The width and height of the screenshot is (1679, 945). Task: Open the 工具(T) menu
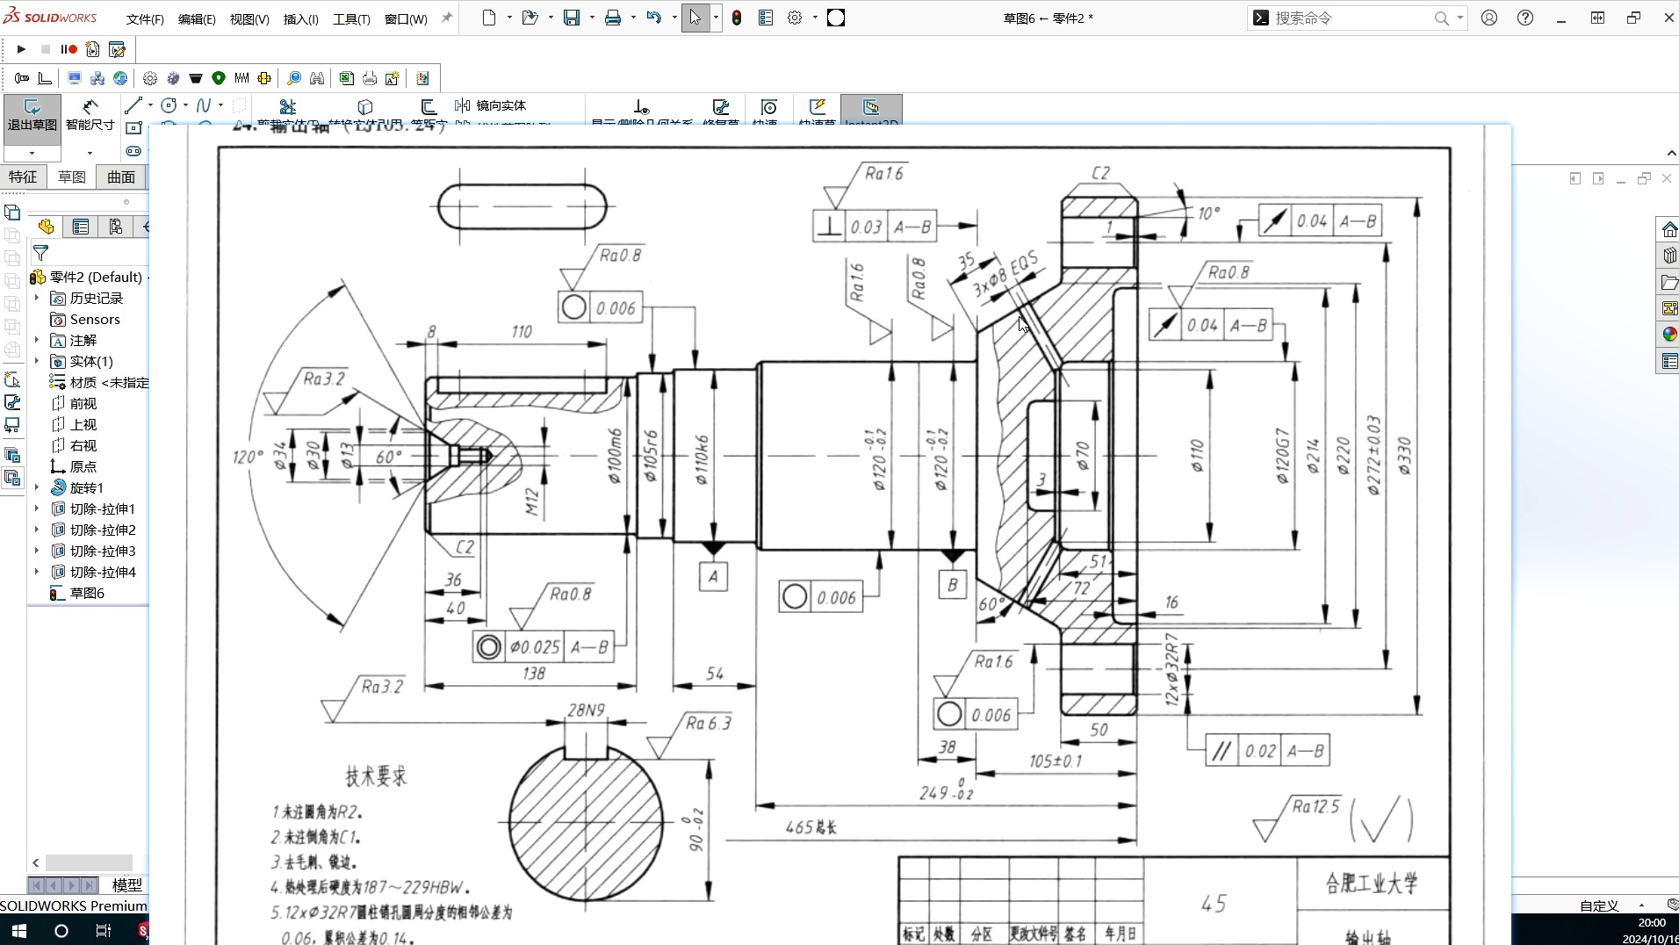(x=351, y=18)
